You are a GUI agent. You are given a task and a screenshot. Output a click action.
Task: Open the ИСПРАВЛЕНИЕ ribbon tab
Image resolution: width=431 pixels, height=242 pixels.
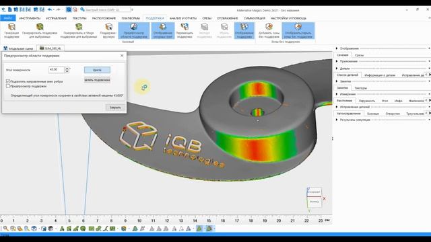click(x=57, y=18)
